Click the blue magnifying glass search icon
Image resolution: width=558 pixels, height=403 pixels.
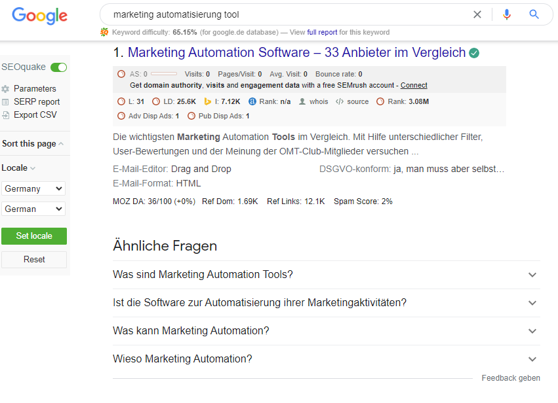coord(534,14)
